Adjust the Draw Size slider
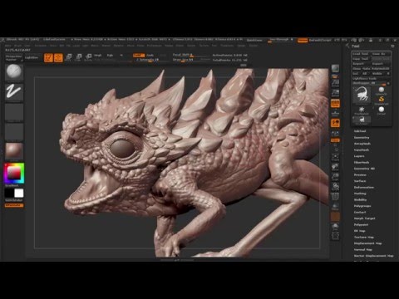This screenshot has width=399, height=299. [191, 60]
